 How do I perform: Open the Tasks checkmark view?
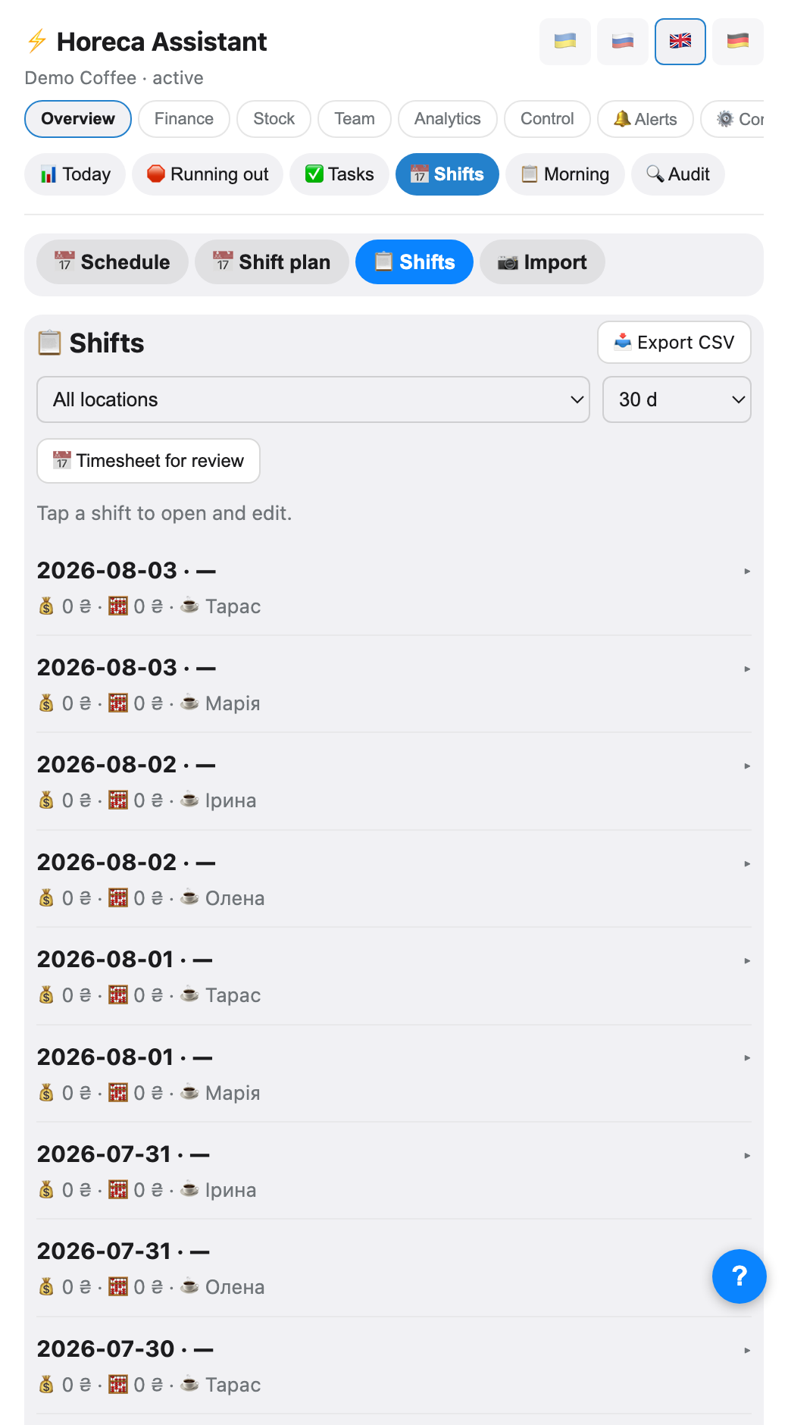tap(339, 174)
